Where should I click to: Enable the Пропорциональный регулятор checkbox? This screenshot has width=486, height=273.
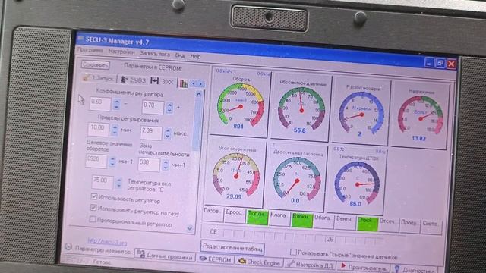(93, 219)
